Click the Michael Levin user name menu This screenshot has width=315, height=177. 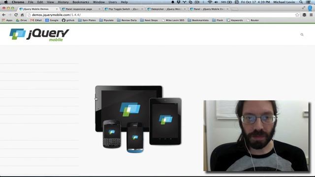pyautogui.click(x=284, y=2)
